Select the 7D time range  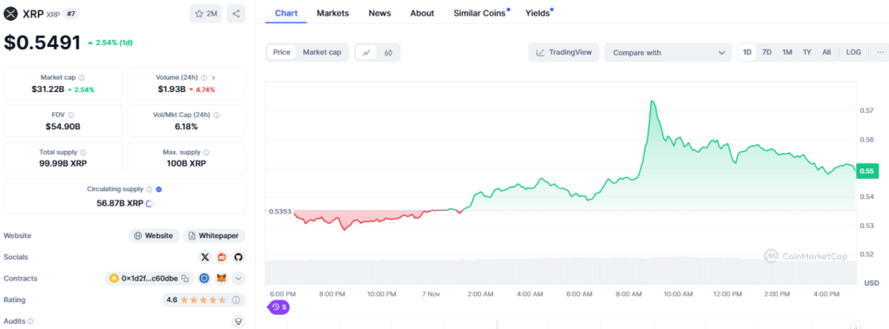(767, 52)
